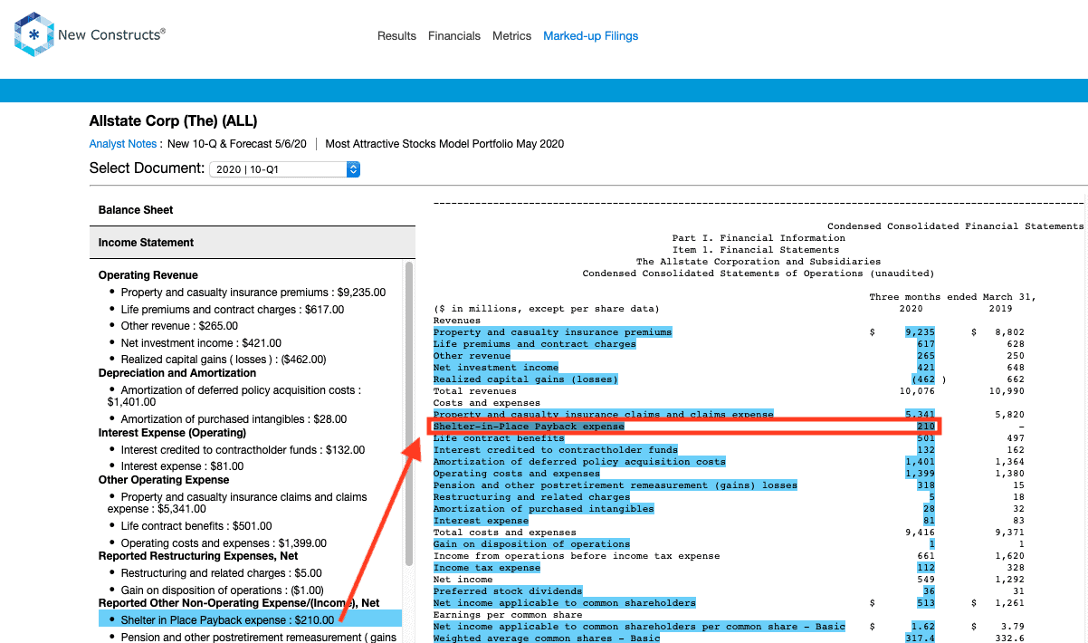Click the highlighted (462 capital losses value
Image resolution: width=1088 pixels, height=643 pixels.
(x=923, y=379)
